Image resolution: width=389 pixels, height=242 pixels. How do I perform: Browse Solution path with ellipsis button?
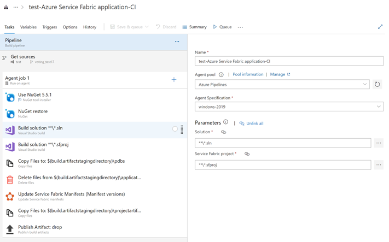coord(379,143)
